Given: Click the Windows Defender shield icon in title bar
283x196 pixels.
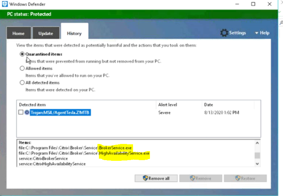Looking at the screenshot, I should [5, 4].
